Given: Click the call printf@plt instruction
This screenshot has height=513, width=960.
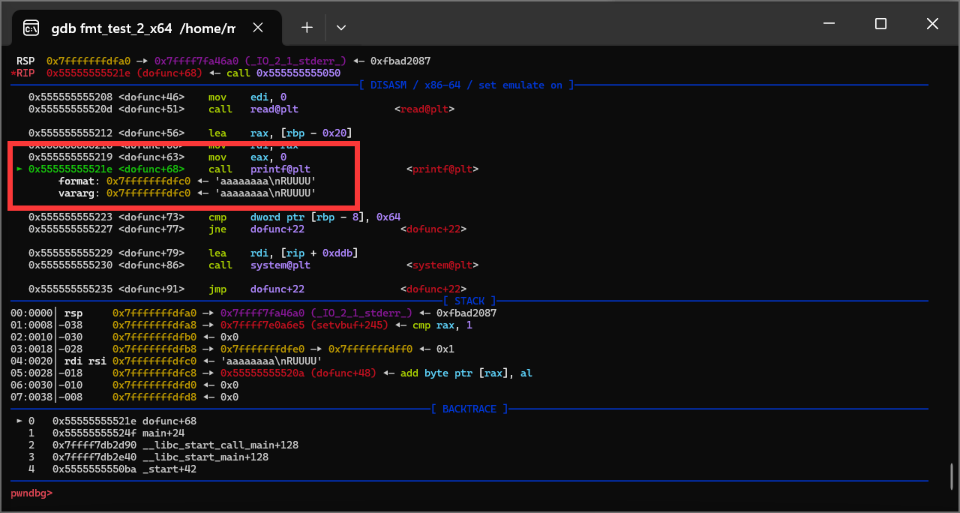Looking at the screenshot, I should (x=259, y=169).
